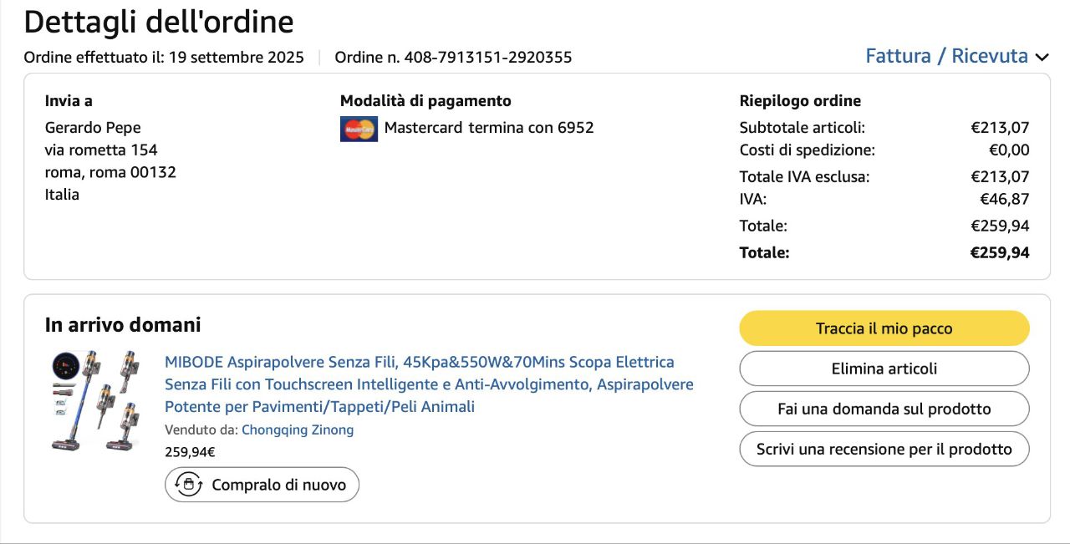1070x544 pixels.
Task: Visit the Chongqing Zinong seller page
Action: (298, 430)
